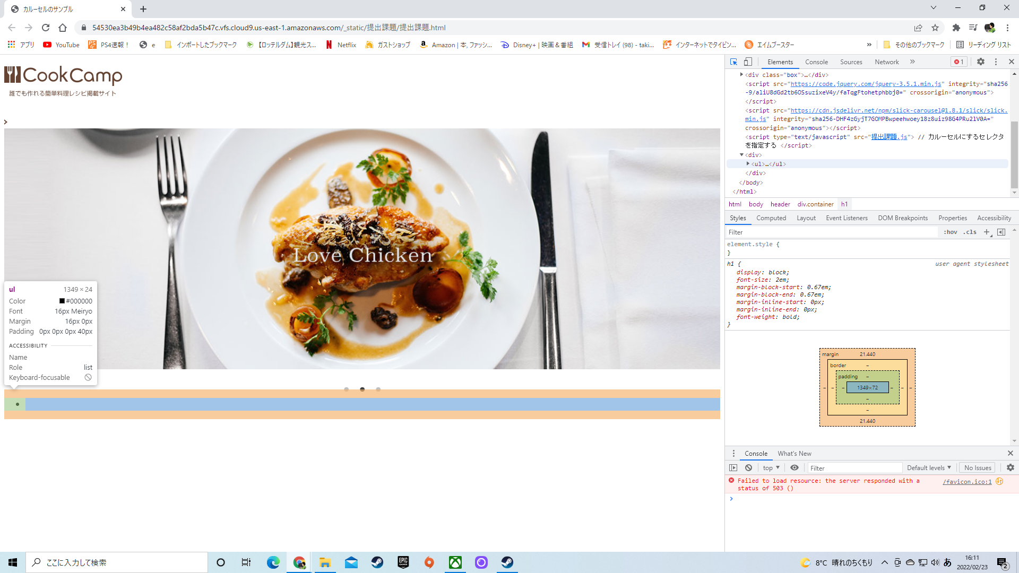Open the top context dropdown

point(771,468)
